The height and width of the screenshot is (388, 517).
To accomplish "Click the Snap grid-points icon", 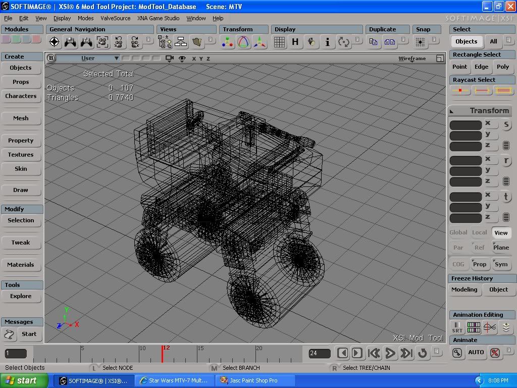I will click(x=420, y=42).
